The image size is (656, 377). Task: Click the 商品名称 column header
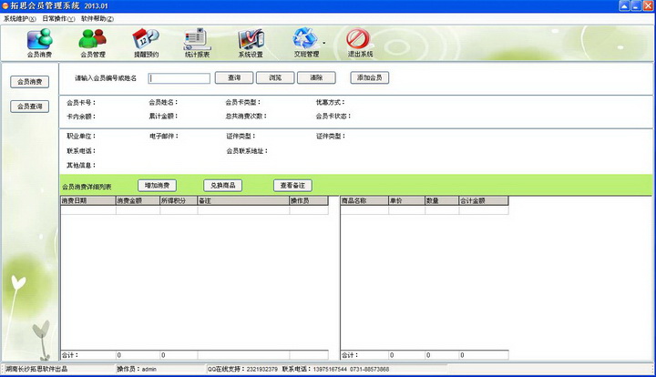click(364, 200)
